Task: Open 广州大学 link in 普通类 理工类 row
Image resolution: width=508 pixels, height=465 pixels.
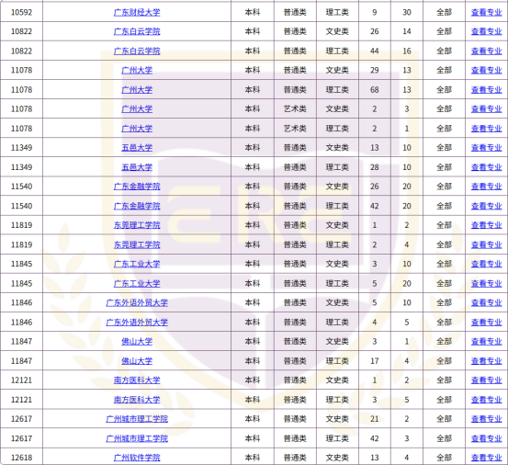Action: click(x=137, y=90)
